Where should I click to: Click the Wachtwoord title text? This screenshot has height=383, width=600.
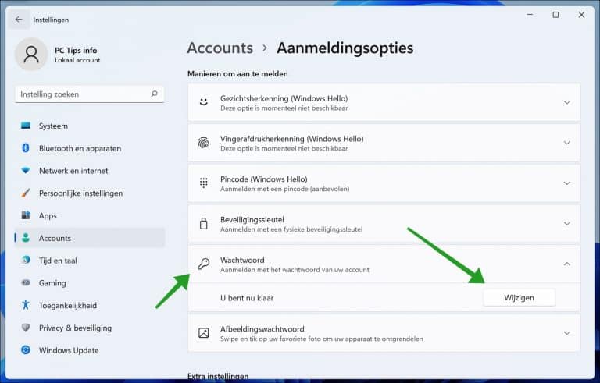(x=242, y=260)
